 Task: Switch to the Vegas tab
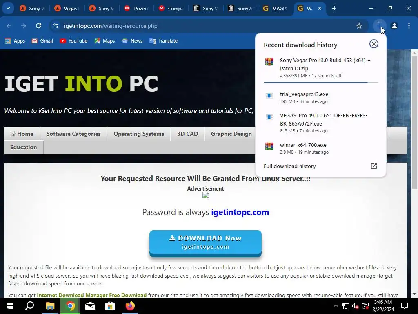[x=67, y=8]
